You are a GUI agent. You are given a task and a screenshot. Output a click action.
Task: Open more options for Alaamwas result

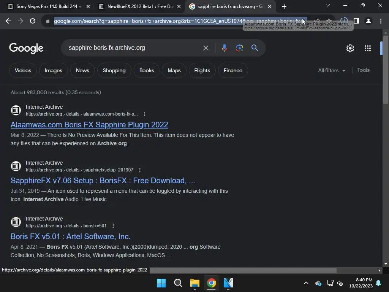[x=144, y=114]
